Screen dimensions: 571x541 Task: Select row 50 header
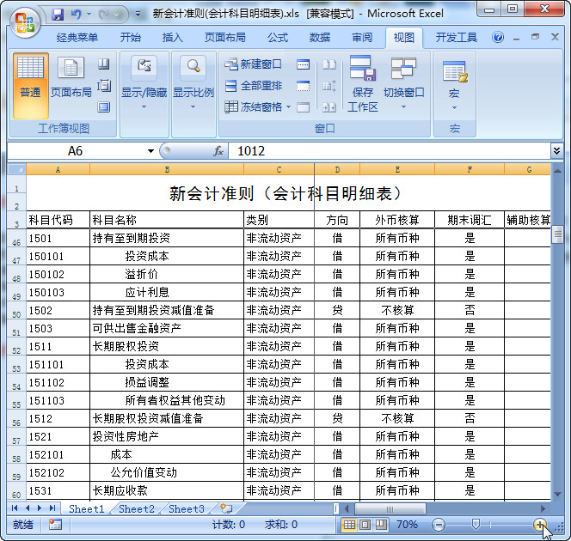coord(16,311)
